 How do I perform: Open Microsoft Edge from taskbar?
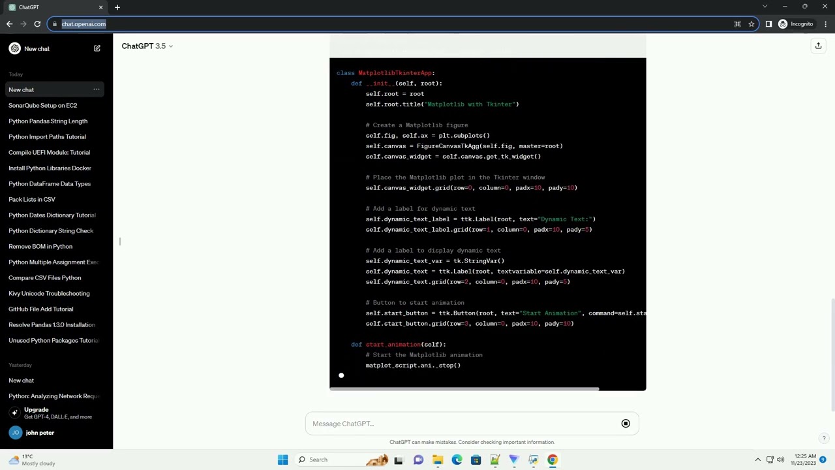(x=457, y=460)
